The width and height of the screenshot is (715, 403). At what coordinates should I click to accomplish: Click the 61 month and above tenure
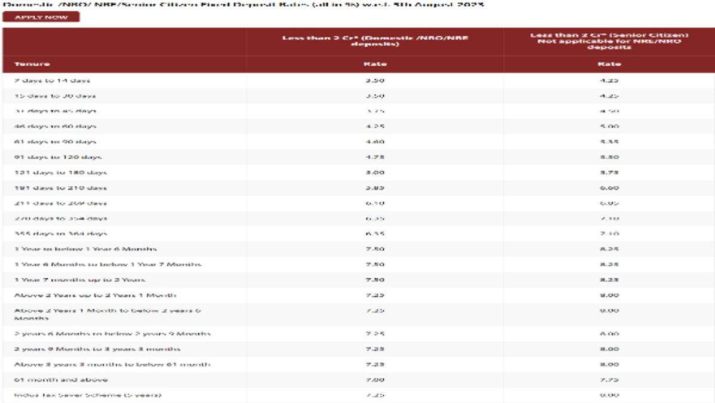61,380
